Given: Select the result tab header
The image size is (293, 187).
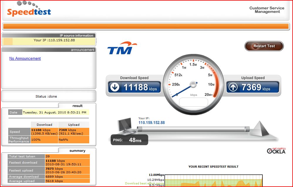Looking at the screenshot, I should (77, 106).
